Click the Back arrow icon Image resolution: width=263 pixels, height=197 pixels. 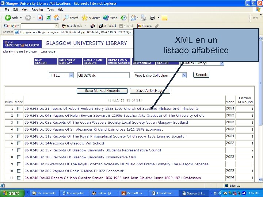coord(8,18)
